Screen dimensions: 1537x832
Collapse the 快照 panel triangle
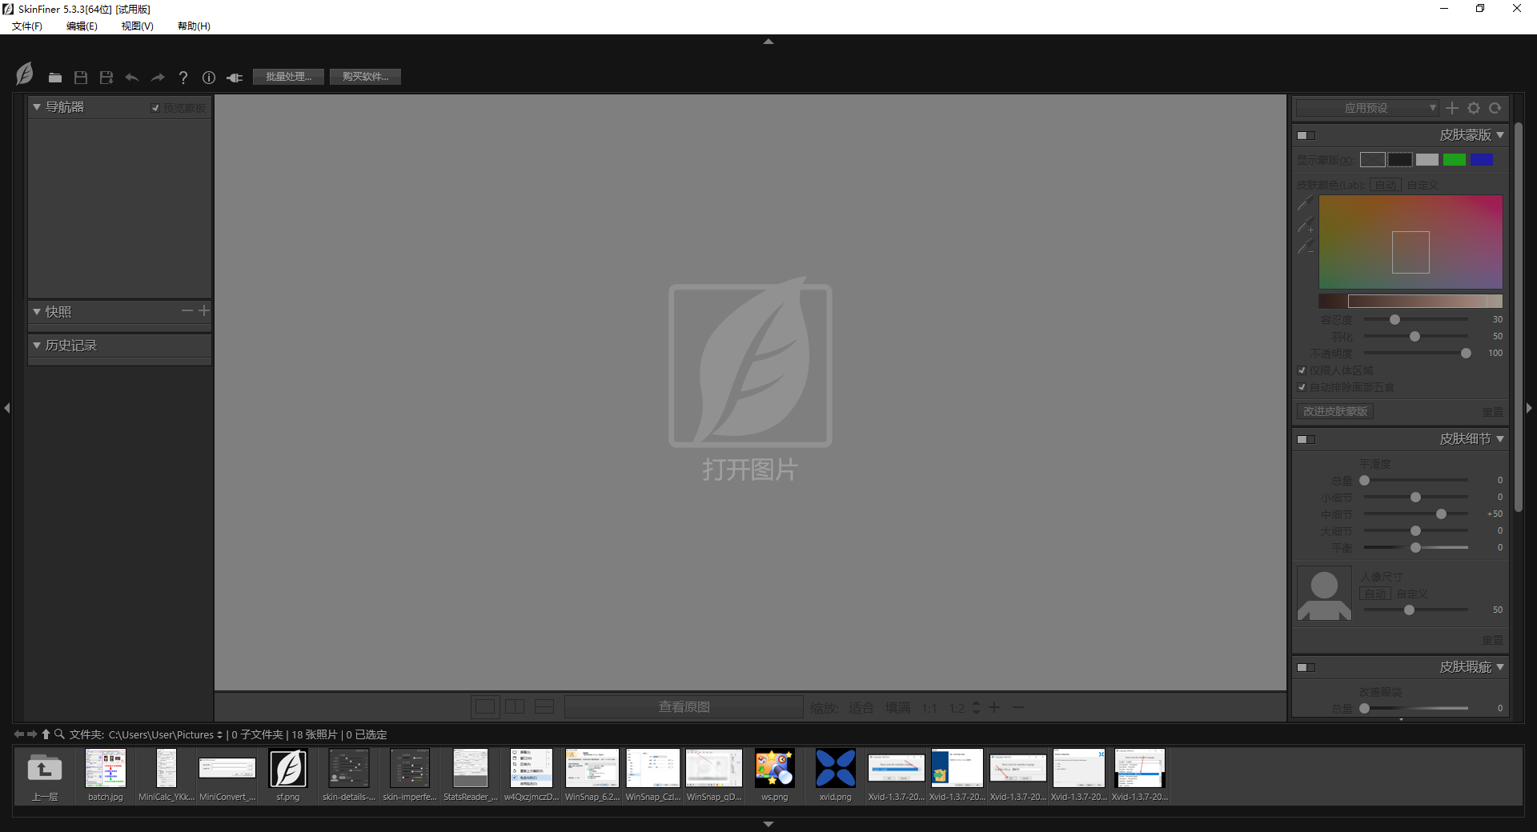[x=37, y=311]
